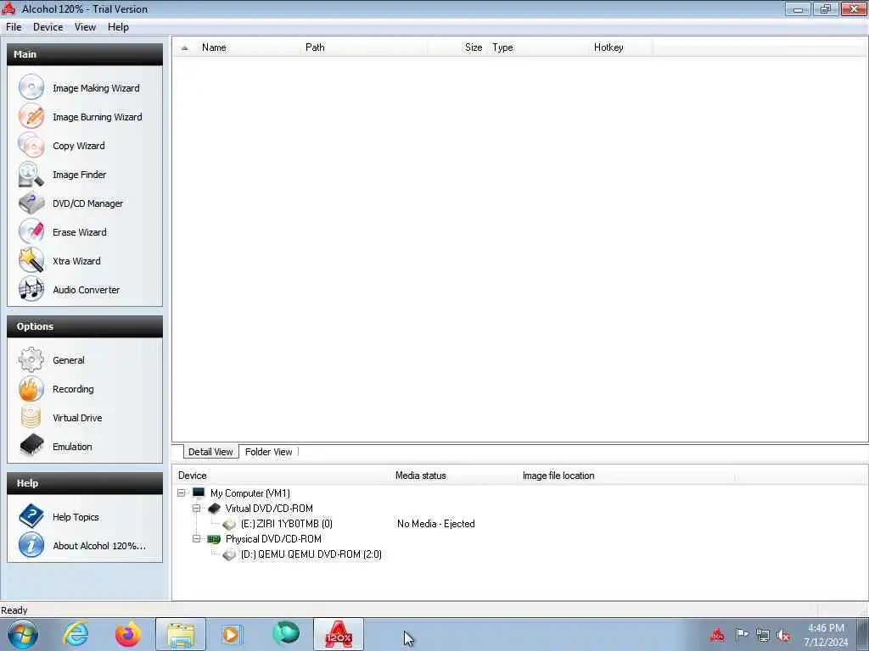Image resolution: width=869 pixels, height=651 pixels.
Task: Launch Internet Explorer from taskbar
Action: [76, 634]
